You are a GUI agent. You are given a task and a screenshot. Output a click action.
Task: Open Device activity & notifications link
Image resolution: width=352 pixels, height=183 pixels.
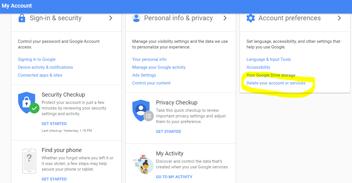(x=45, y=67)
